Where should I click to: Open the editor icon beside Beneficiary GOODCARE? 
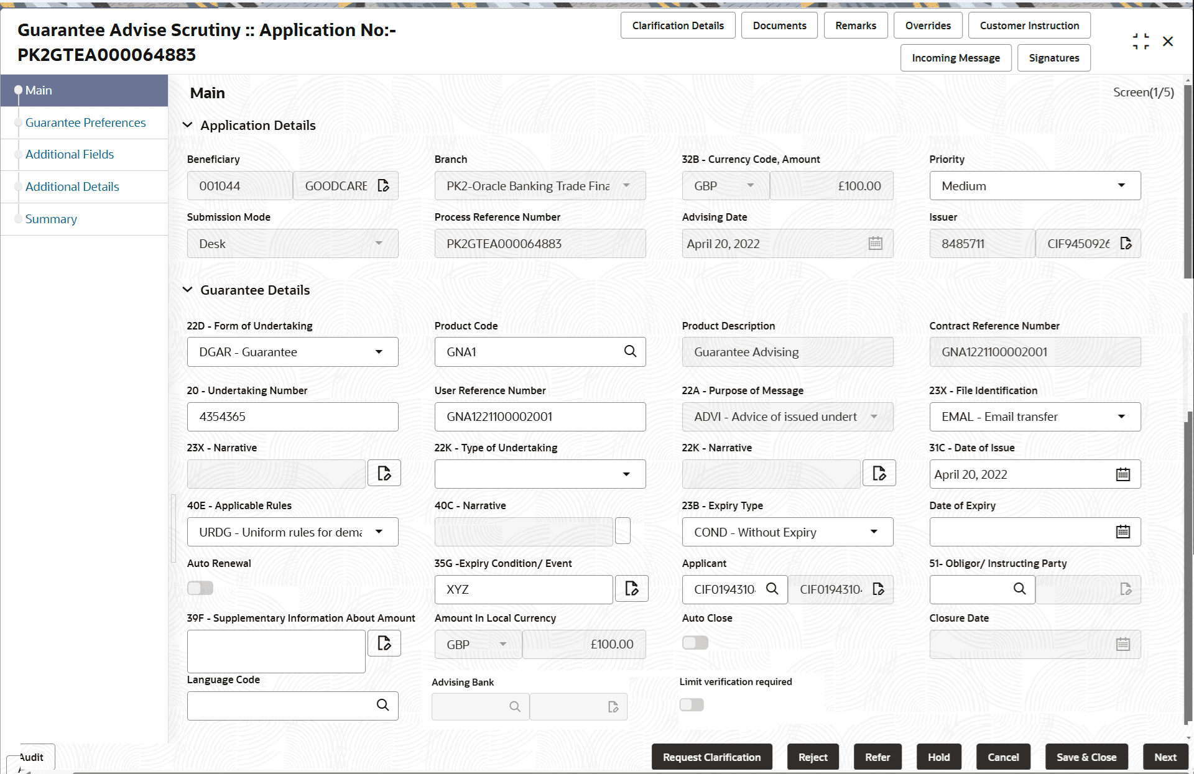point(383,185)
